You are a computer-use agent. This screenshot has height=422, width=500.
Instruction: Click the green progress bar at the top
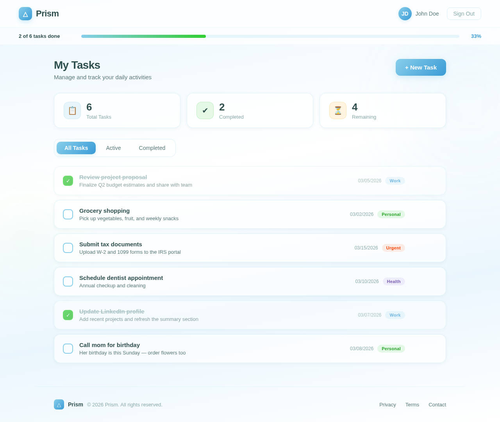pos(143,36)
